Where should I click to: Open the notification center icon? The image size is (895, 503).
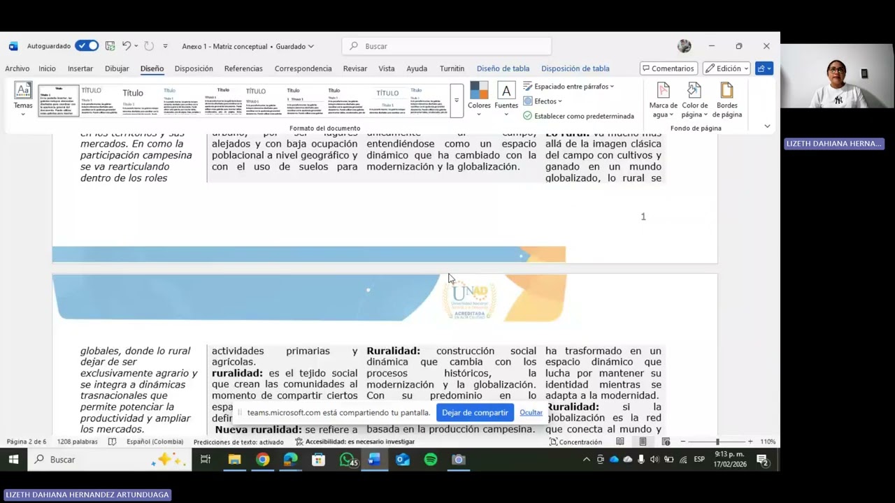762,459
